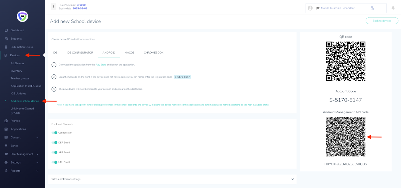Click the Reports sidebar icon
The width and height of the screenshot is (401, 188).
pyautogui.click(x=6, y=171)
